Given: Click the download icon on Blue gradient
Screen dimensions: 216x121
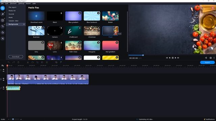Looking at the screenshot, I should (80, 13).
